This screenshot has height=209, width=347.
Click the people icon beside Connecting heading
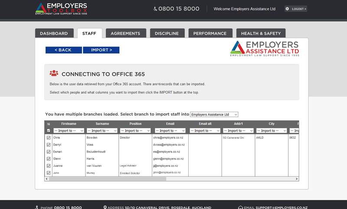click(x=54, y=73)
